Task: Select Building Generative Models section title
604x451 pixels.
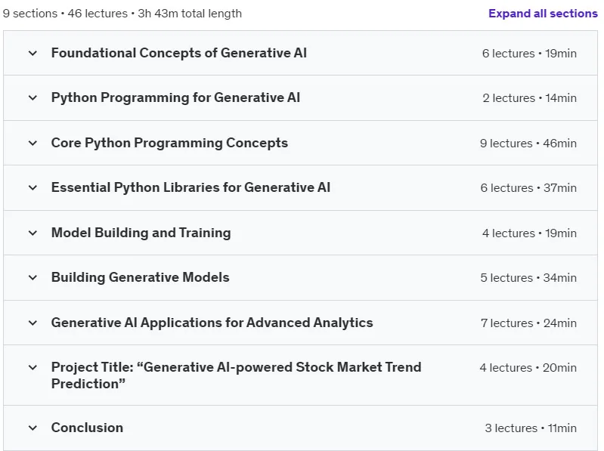Action: pos(140,277)
